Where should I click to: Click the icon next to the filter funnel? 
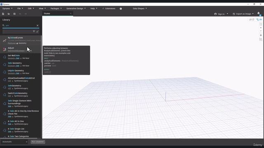[x=38, y=31]
